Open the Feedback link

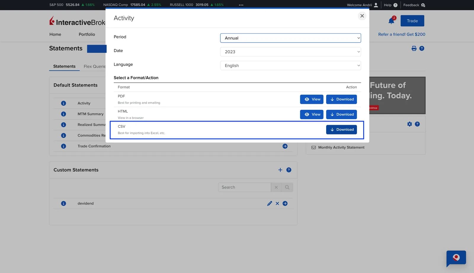[x=414, y=5]
